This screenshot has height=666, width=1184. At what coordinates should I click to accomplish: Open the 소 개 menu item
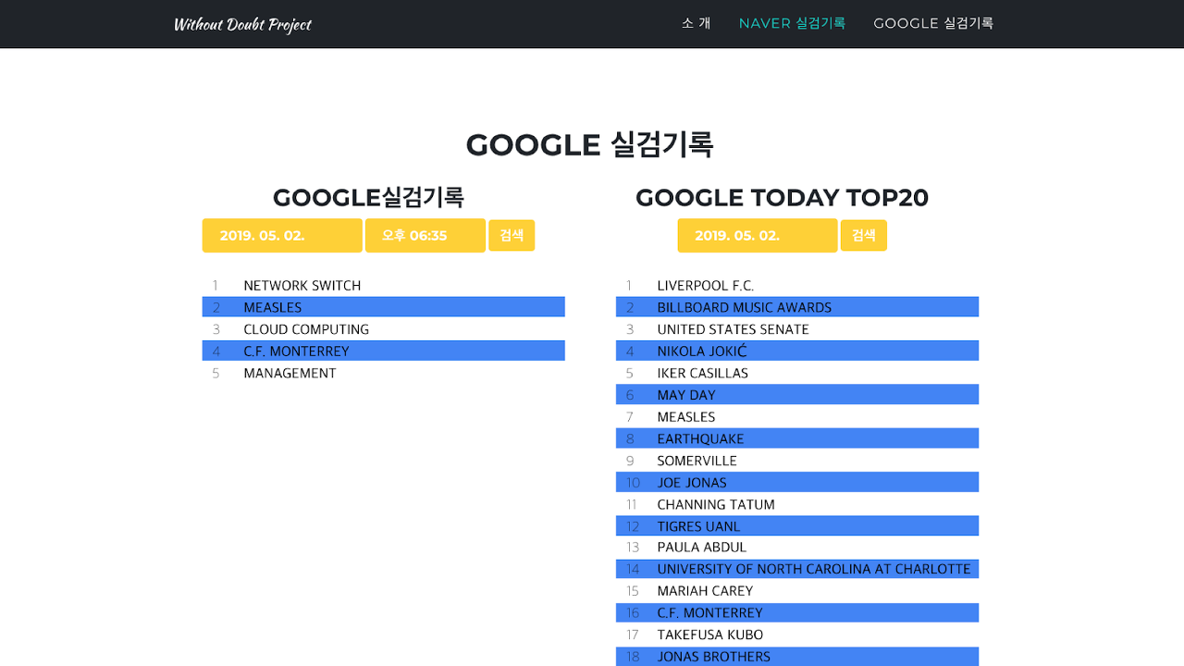point(697,23)
